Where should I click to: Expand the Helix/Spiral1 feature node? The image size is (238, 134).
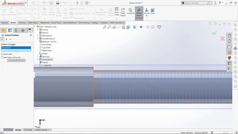pos(38,60)
